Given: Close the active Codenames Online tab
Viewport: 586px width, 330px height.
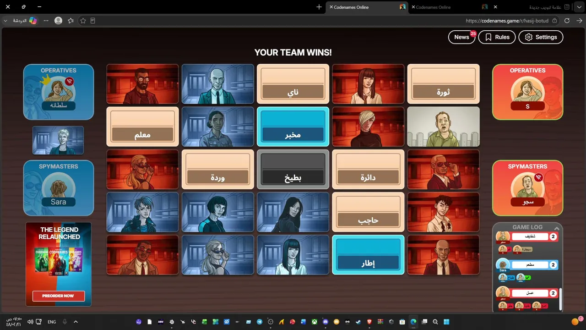Looking at the screenshot, I should 331,7.
